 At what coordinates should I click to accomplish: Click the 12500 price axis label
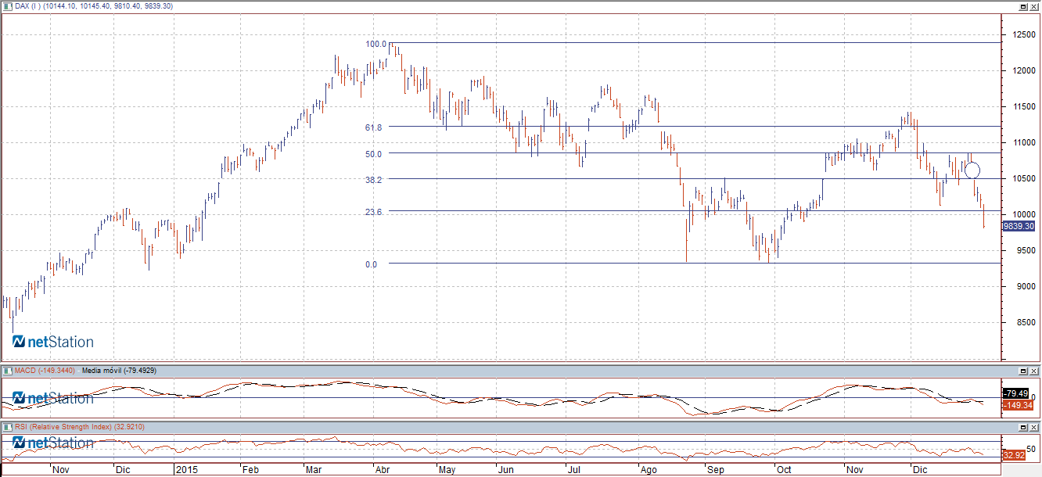coord(1022,35)
